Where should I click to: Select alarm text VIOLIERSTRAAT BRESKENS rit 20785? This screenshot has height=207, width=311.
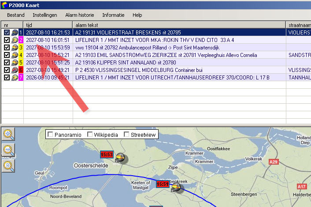pos(128,32)
